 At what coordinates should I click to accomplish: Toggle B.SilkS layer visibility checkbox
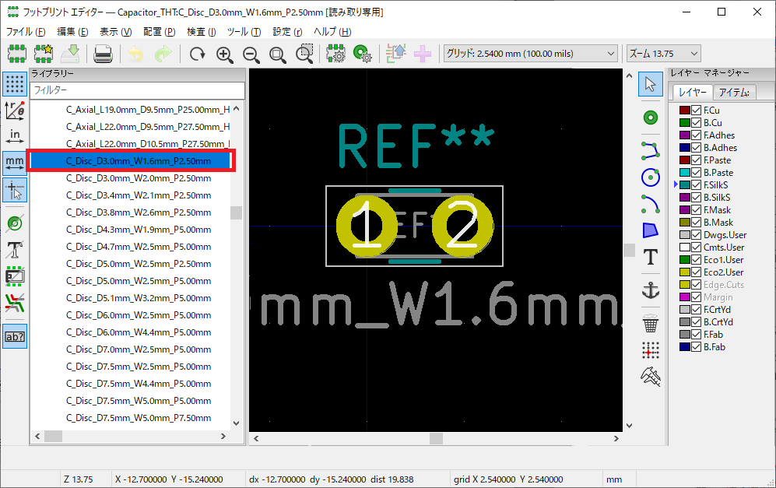point(697,198)
